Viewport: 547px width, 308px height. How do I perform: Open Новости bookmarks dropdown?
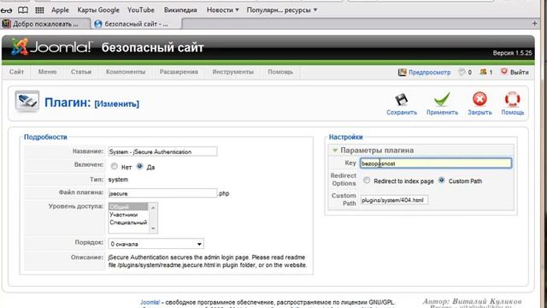pyautogui.click(x=222, y=10)
